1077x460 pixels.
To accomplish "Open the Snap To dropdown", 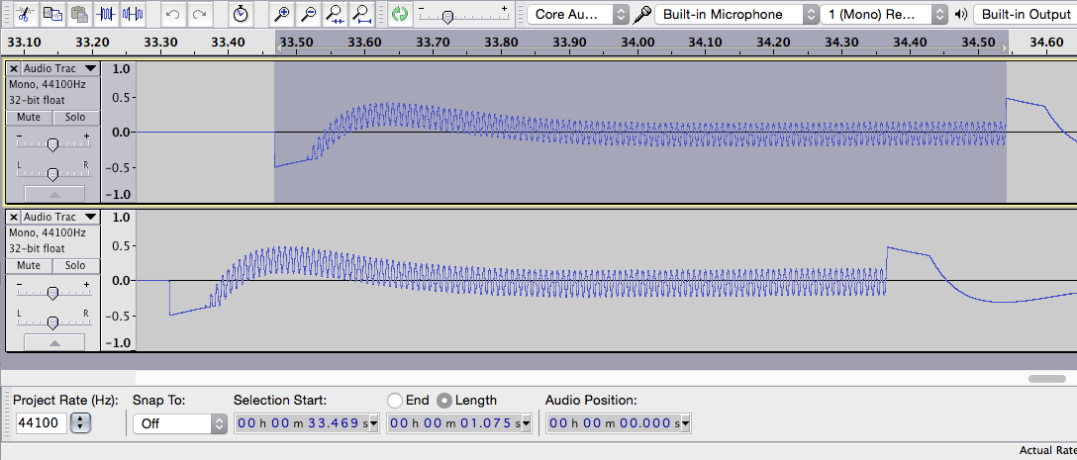I will [179, 423].
